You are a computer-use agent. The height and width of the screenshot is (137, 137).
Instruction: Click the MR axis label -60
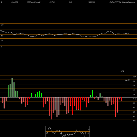click(134, 112)
